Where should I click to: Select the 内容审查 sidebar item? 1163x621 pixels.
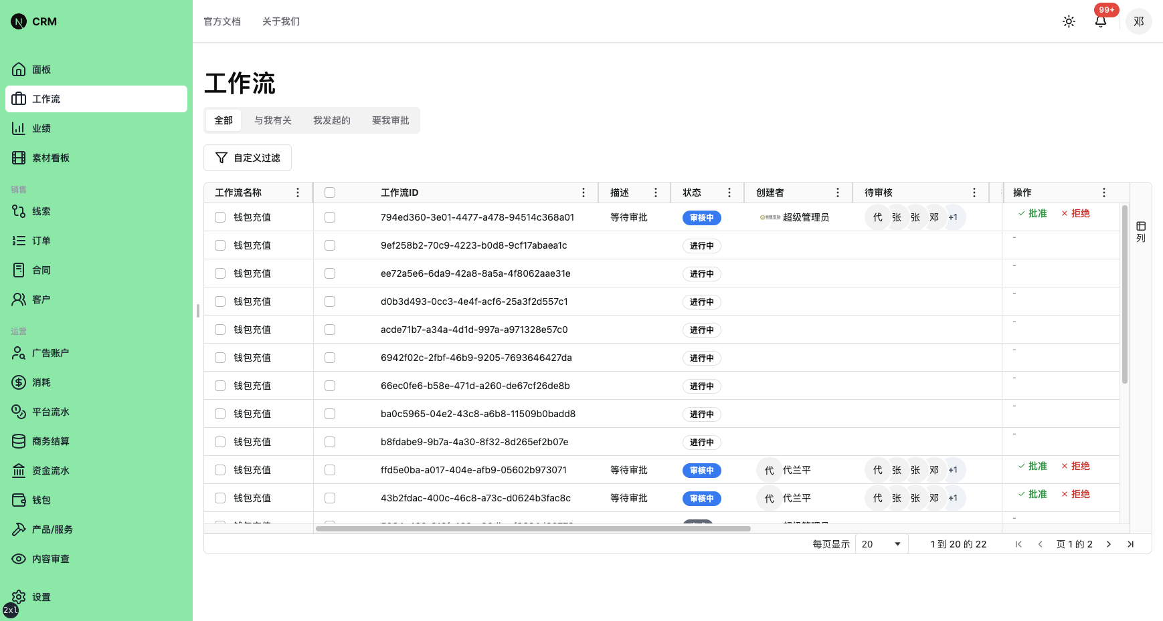point(50,558)
